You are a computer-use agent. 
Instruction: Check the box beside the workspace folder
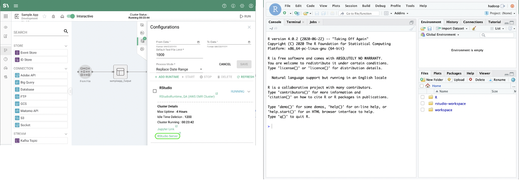click(422, 110)
